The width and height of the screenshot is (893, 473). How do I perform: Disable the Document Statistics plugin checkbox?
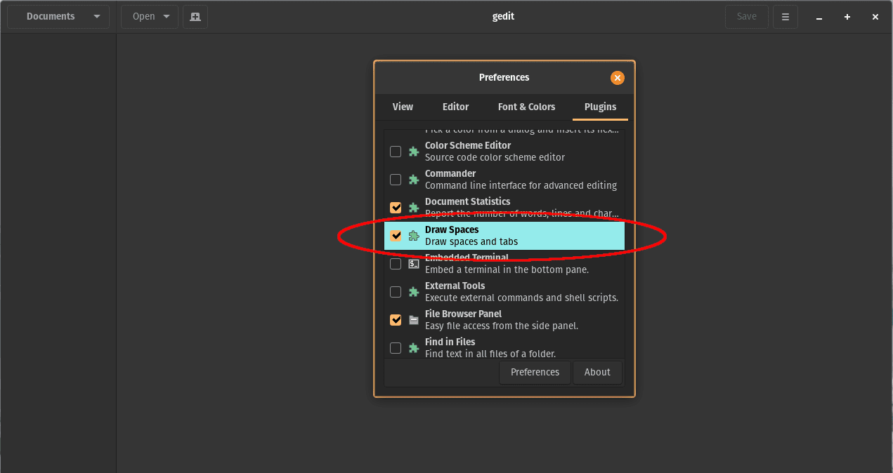(396, 208)
